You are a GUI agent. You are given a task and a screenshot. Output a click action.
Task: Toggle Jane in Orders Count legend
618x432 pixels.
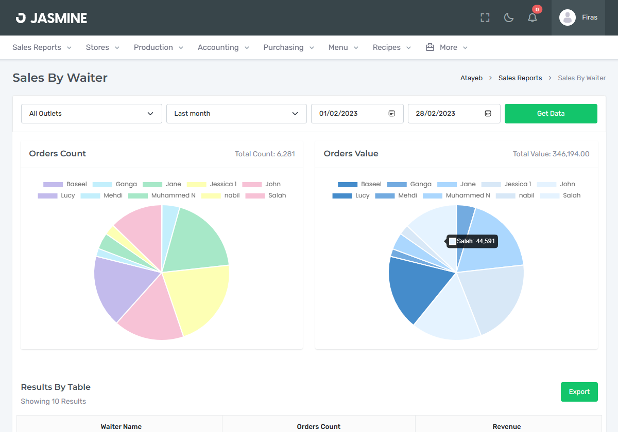pyautogui.click(x=162, y=184)
